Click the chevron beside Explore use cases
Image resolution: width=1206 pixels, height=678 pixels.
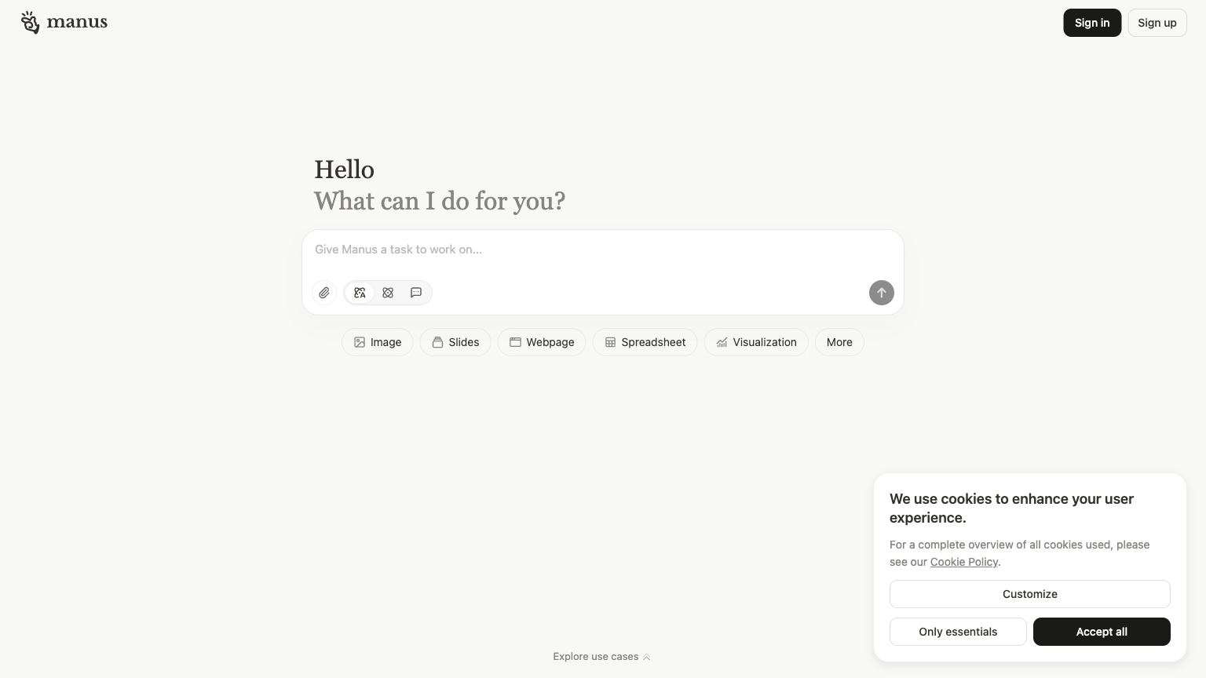tap(647, 658)
